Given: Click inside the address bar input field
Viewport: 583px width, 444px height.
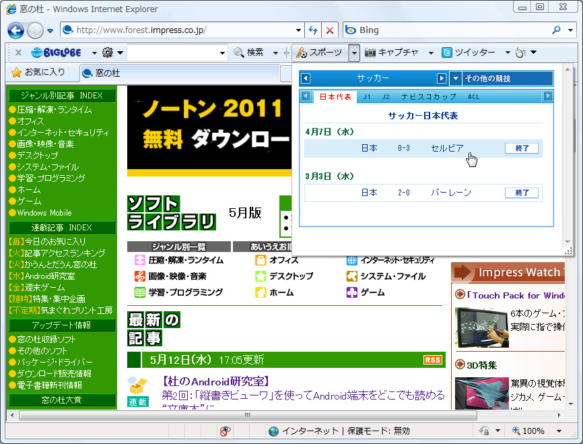Looking at the screenshot, I should (168, 30).
